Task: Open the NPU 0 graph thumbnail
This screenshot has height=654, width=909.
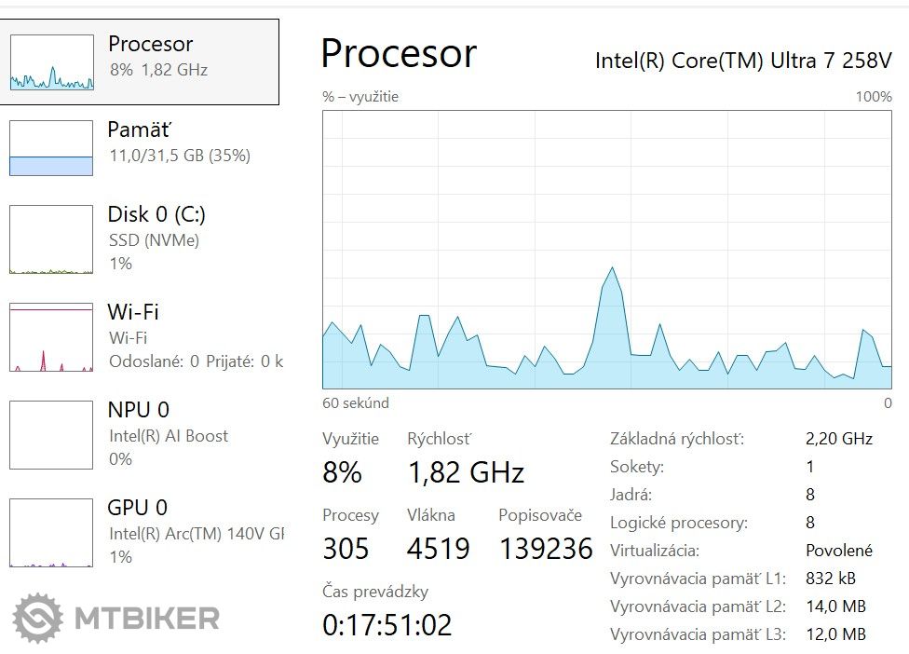Action: [x=51, y=434]
